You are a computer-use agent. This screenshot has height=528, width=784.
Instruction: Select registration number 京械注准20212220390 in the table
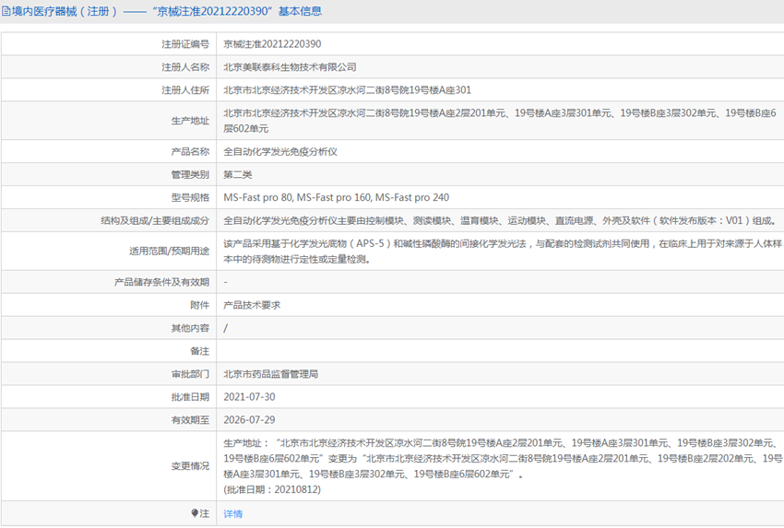pos(272,44)
